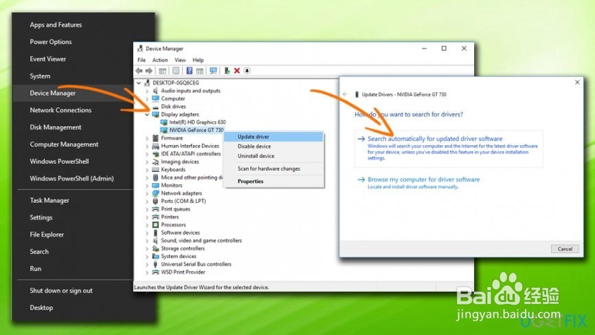The image size is (595, 335).
Task: Click back arrow in Update Drivers dialog
Action: [x=345, y=94]
